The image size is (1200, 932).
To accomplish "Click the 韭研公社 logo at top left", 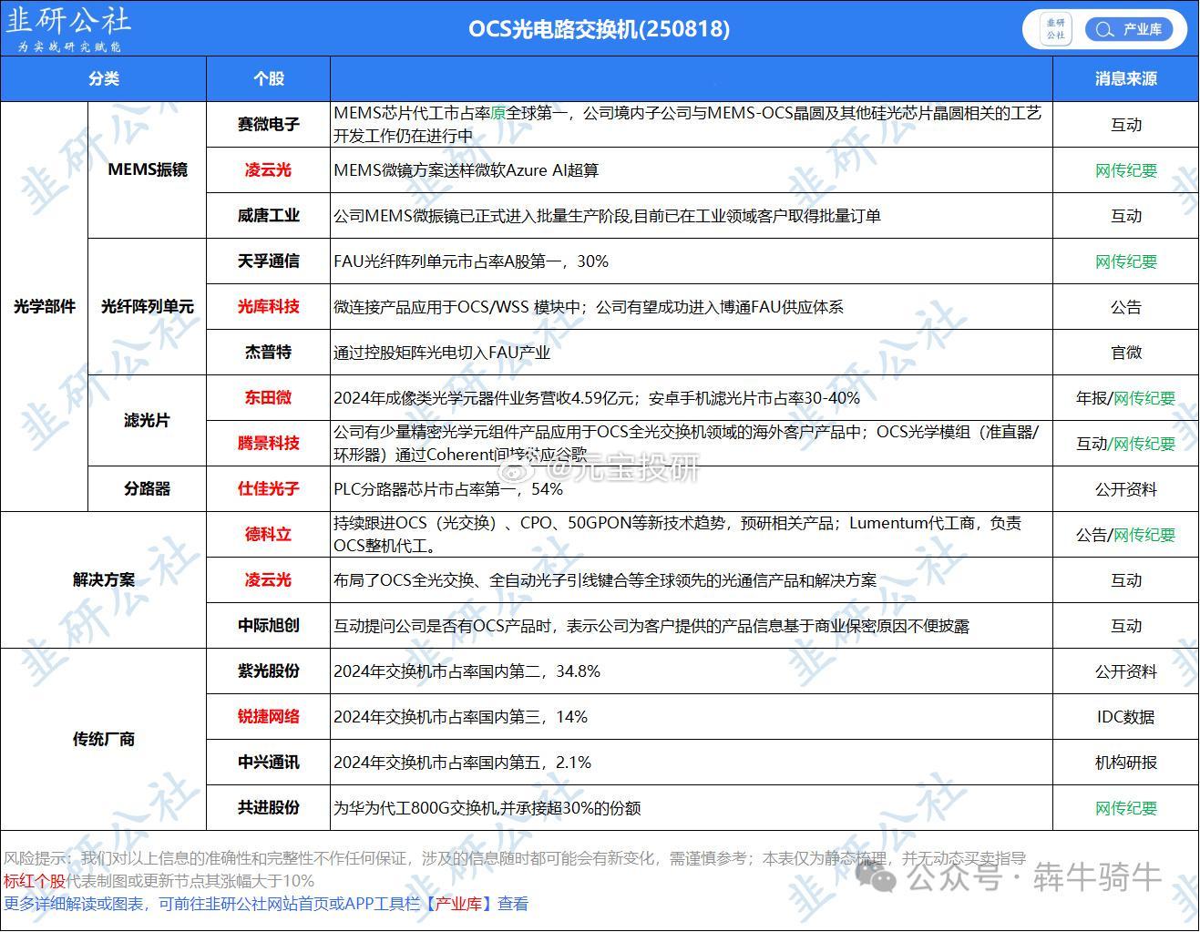I will point(69,28).
